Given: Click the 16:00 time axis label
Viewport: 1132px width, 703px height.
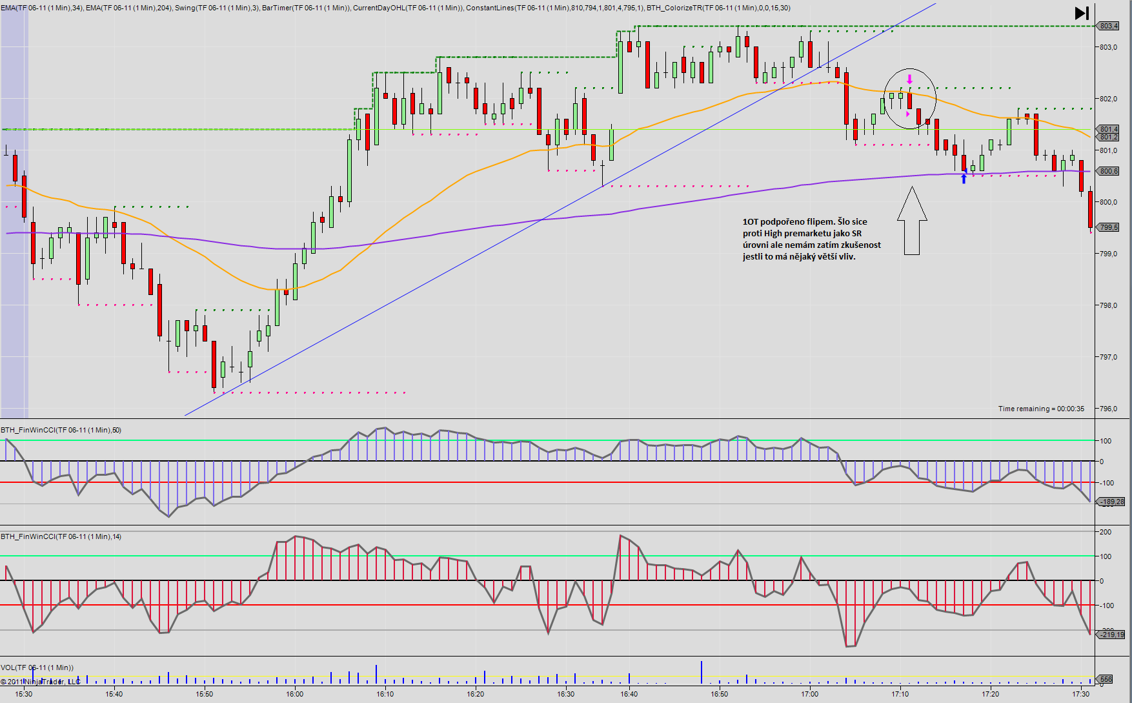Looking at the screenshot, I should (295, 694).
